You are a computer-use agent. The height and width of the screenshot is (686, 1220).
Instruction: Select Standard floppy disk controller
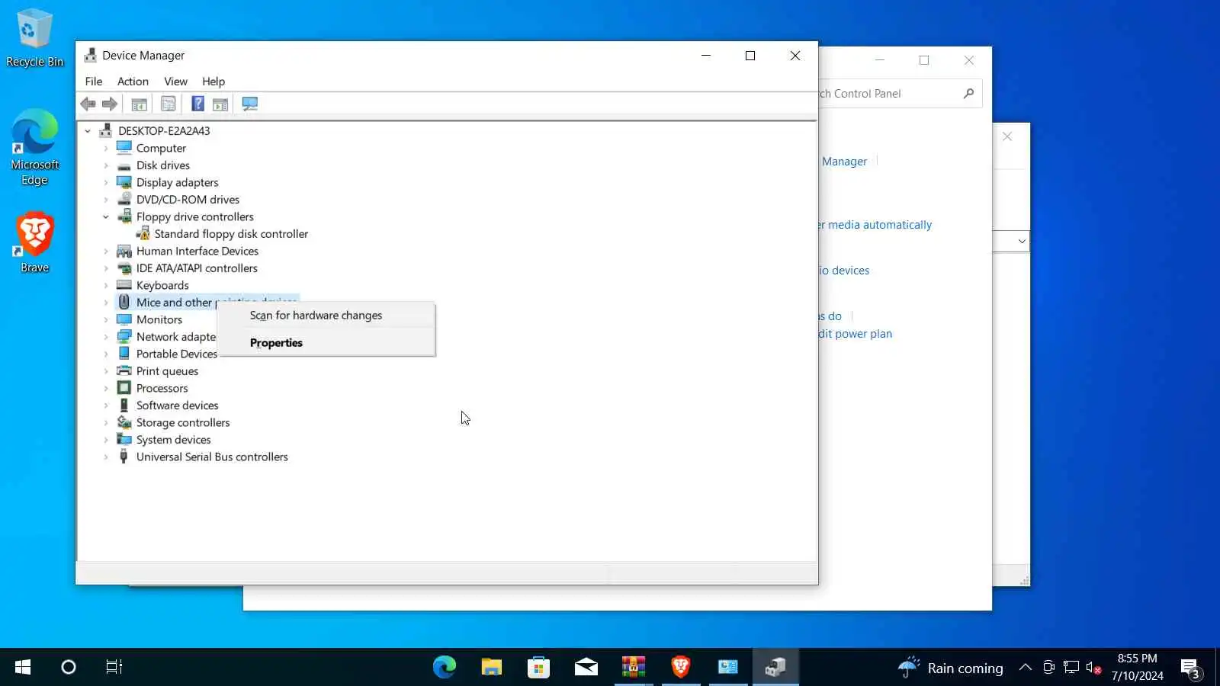click(231, 234)
